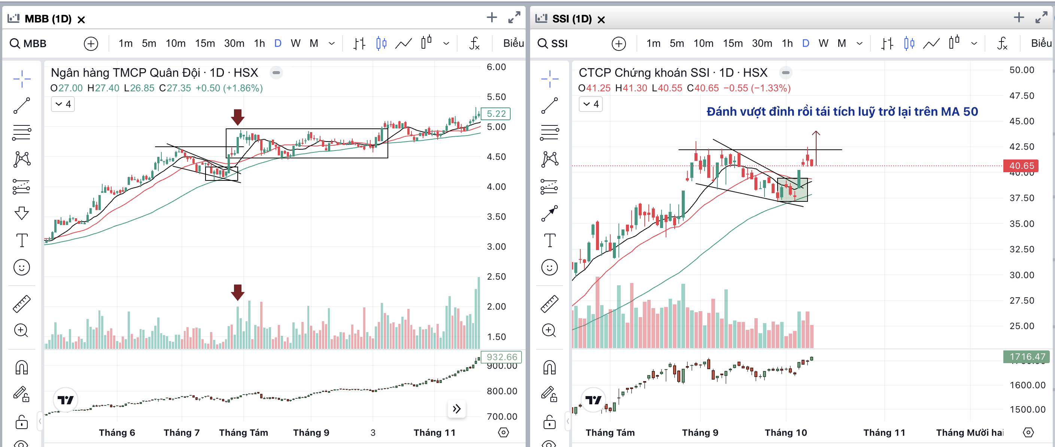Open the patterns tool in MBB sidebar
Viewport: 1055px width, 447px height.
pos(22,159)
